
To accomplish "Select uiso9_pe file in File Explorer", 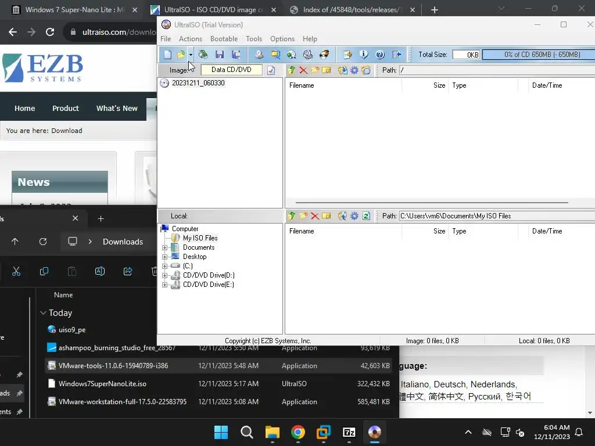I will click(x=72, y=330).
